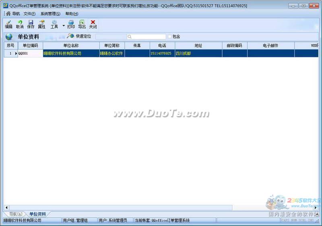Open the 帮助(H) menu
The height and width of the screenshot is (226, 322).
pos(72,14)
